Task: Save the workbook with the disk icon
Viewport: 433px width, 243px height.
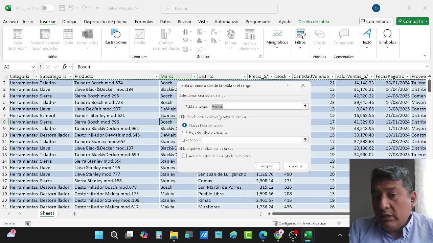Action: pyautogui.click(x=62, y=8)
